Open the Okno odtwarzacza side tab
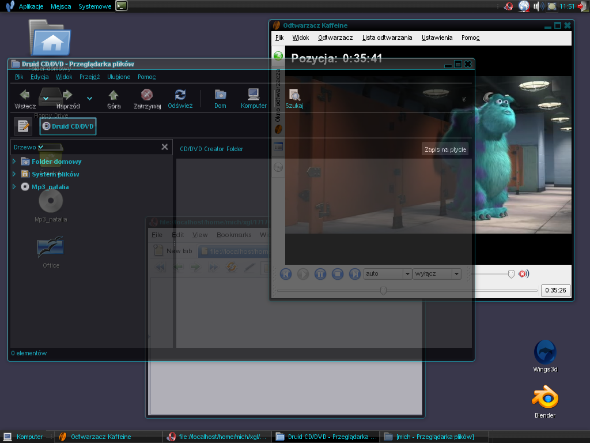The image size is (590, 443). click(278, 101)
